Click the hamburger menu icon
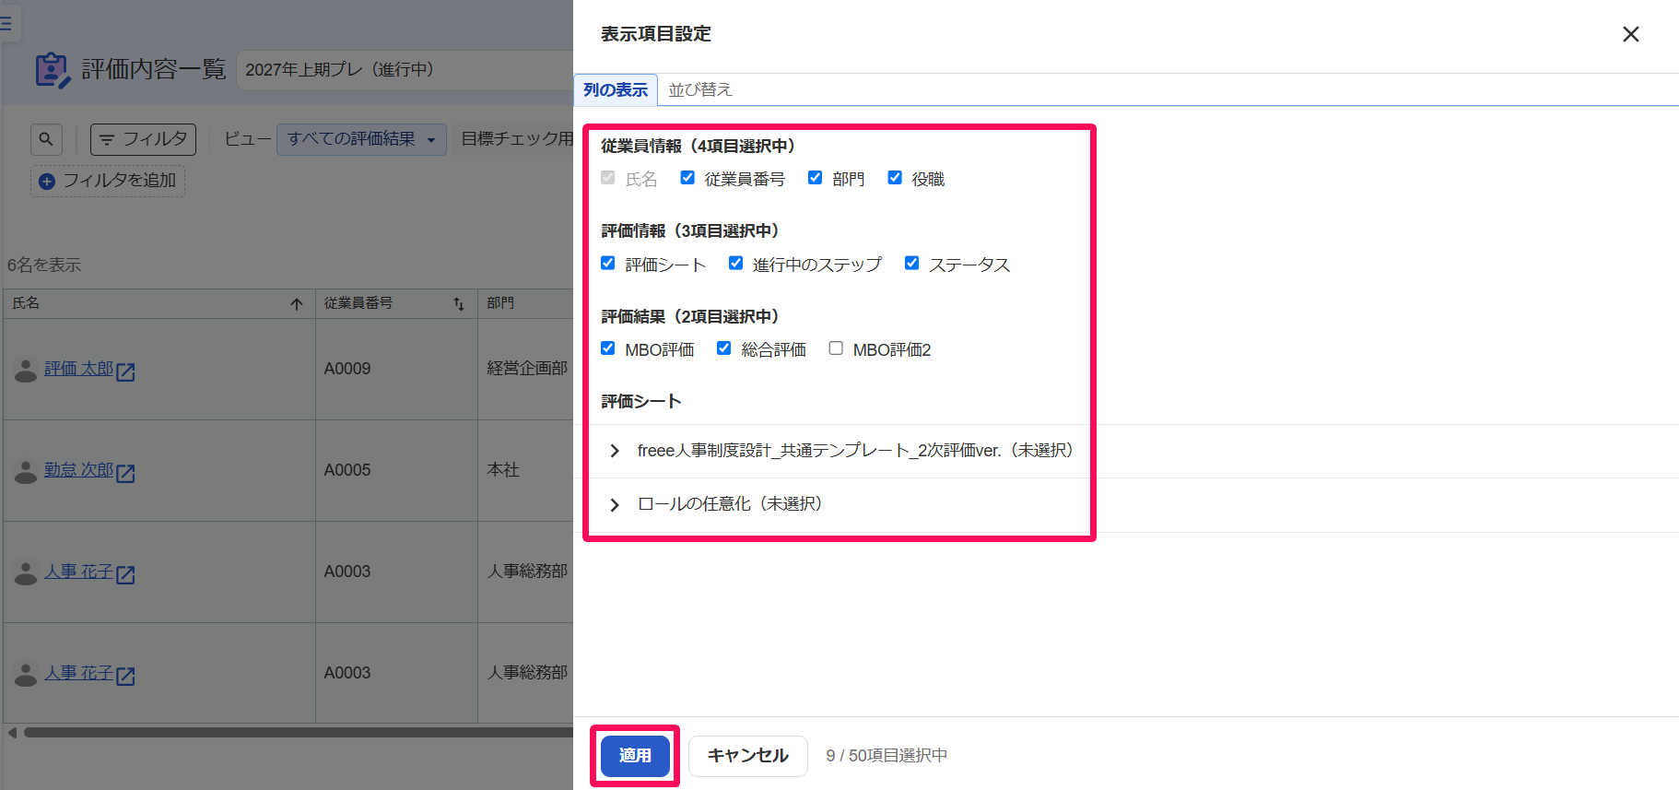 [x=6, y=23]
